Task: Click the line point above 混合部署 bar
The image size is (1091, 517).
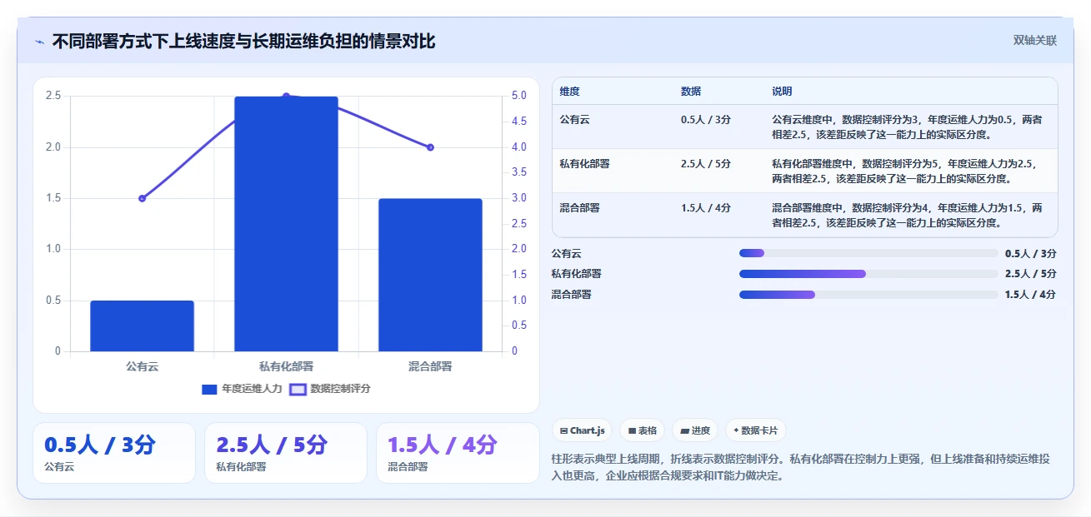Action: tap(430, 147)
